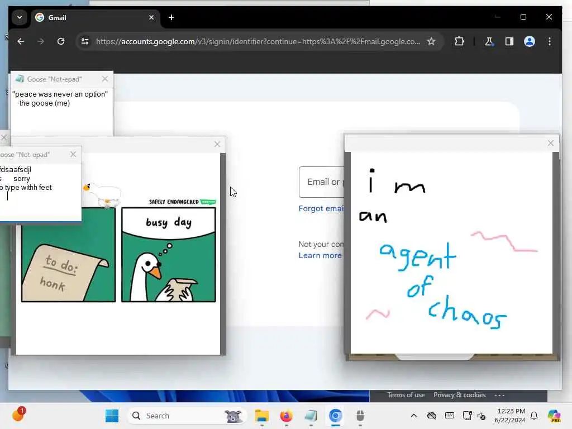Close the goose comic meme window

click(x=217, y=145)
